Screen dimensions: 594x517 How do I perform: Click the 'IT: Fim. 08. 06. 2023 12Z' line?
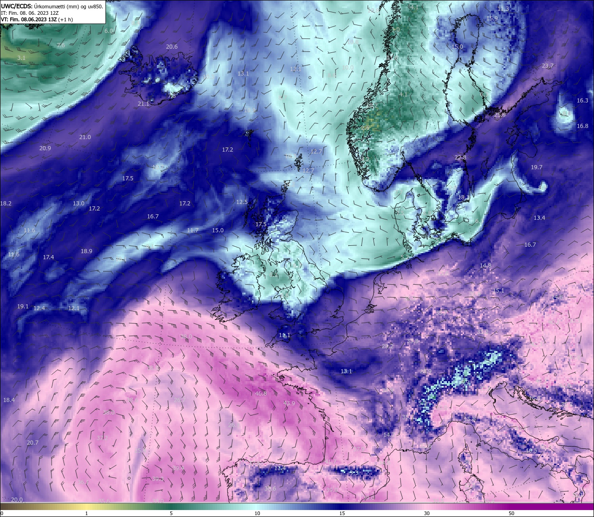(29, 13)
